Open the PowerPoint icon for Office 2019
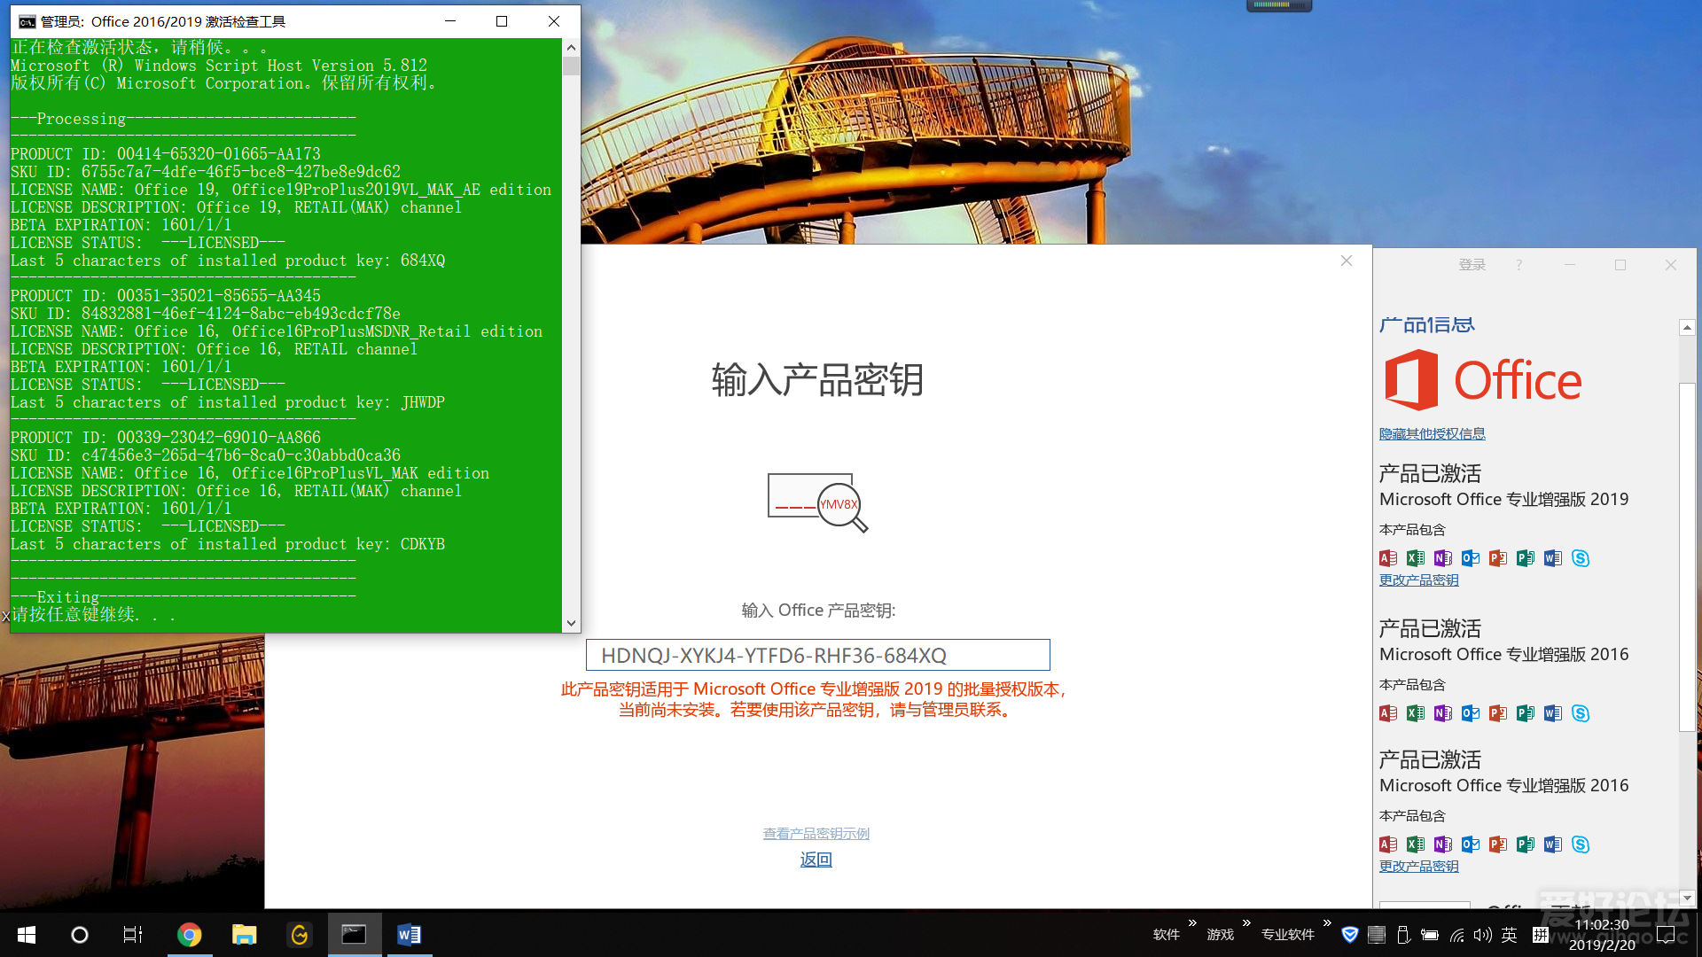Viewport: 1702px width, 957px height. pyautogui.click(x=1498, y=558)
